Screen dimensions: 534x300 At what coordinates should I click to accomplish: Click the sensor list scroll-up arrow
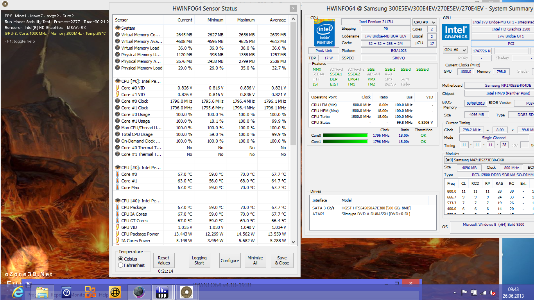click(294, 19)
